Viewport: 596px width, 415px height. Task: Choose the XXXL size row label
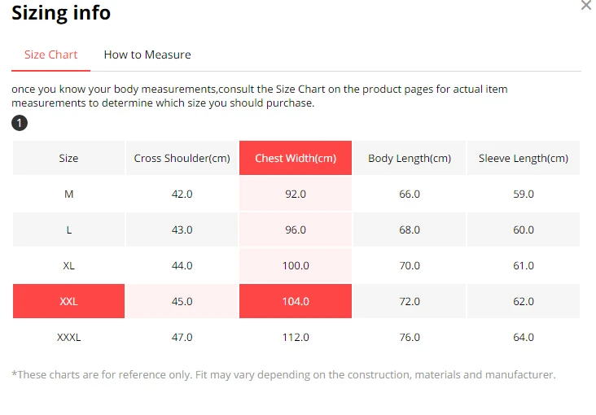[x=68, y=337]
